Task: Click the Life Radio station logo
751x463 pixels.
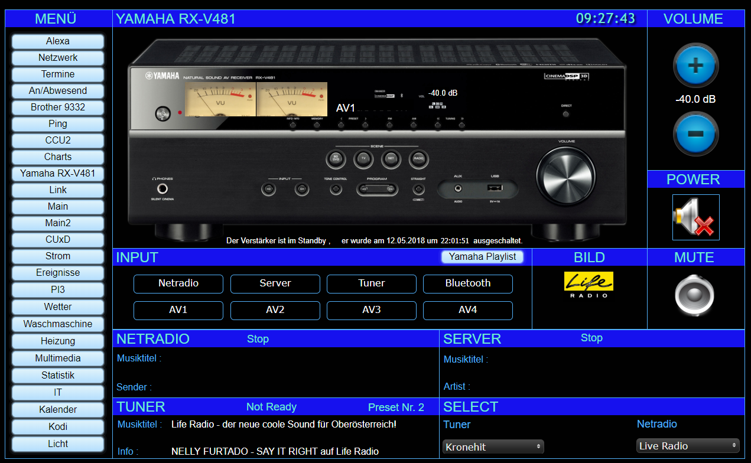Action: tap(589, 285)
